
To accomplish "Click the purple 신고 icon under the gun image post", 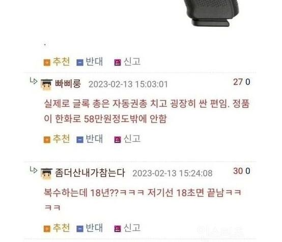I will point(118,63).
